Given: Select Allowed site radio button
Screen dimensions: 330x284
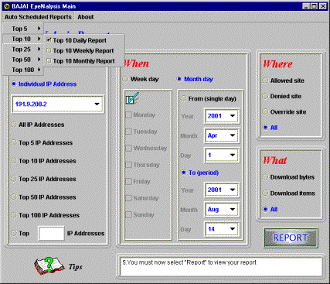Looking at the screenshot, I should (265, 80).
